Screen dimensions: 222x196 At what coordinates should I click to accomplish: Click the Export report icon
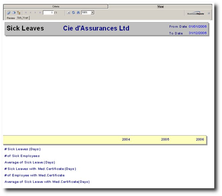9,12
